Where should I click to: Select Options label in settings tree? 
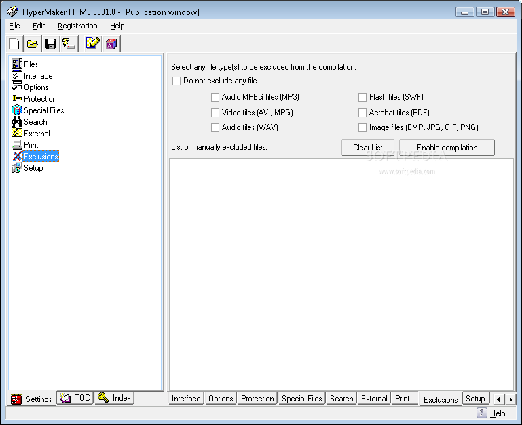(x=36, y=87)
